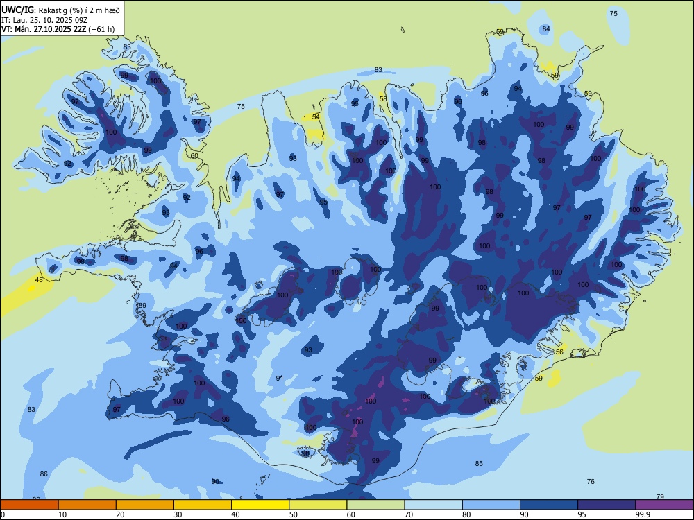Screen dimensions: 694x520
Task: Select the '84' humidity value on the map
Action: [x=546, y=28]
